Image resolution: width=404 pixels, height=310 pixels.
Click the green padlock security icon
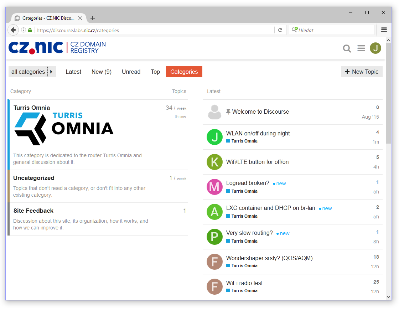30,30
